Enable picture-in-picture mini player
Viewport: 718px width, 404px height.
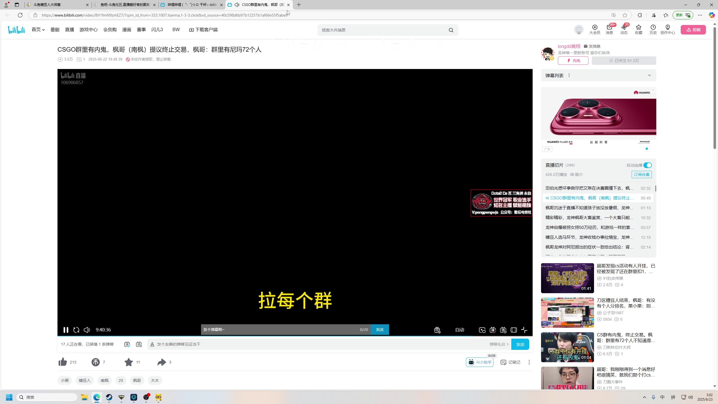482,330
